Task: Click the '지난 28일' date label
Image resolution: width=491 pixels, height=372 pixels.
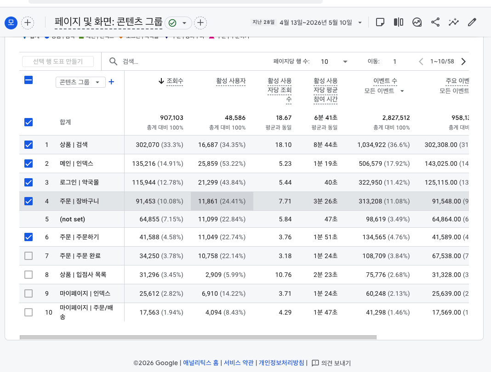Action: tap(263, 22)
